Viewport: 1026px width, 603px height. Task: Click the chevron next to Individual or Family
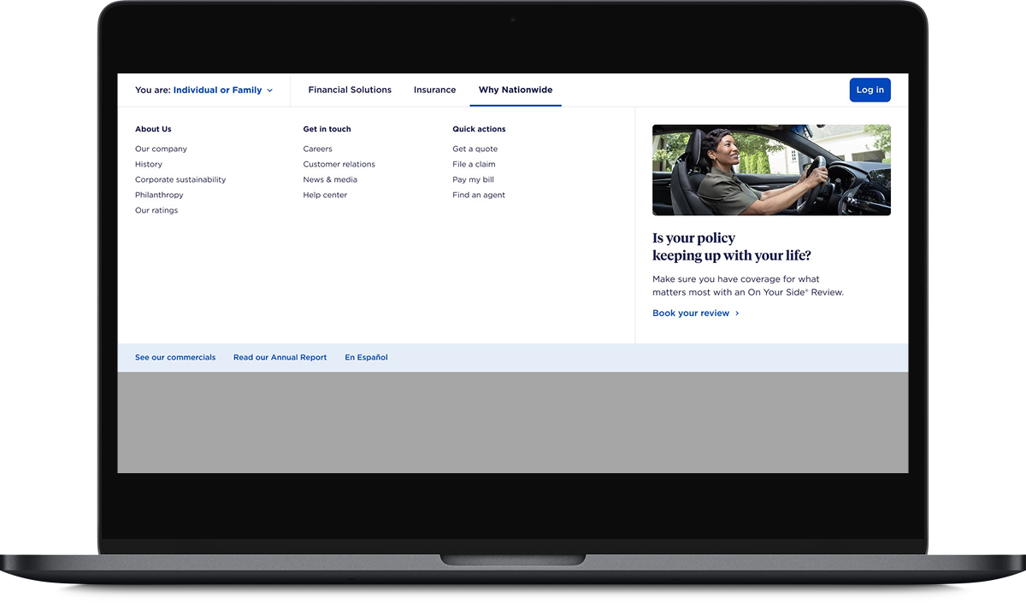tap(269, 91)
